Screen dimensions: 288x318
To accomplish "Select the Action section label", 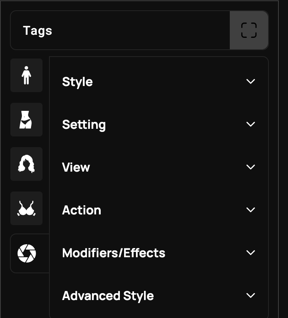I will 82,210.
